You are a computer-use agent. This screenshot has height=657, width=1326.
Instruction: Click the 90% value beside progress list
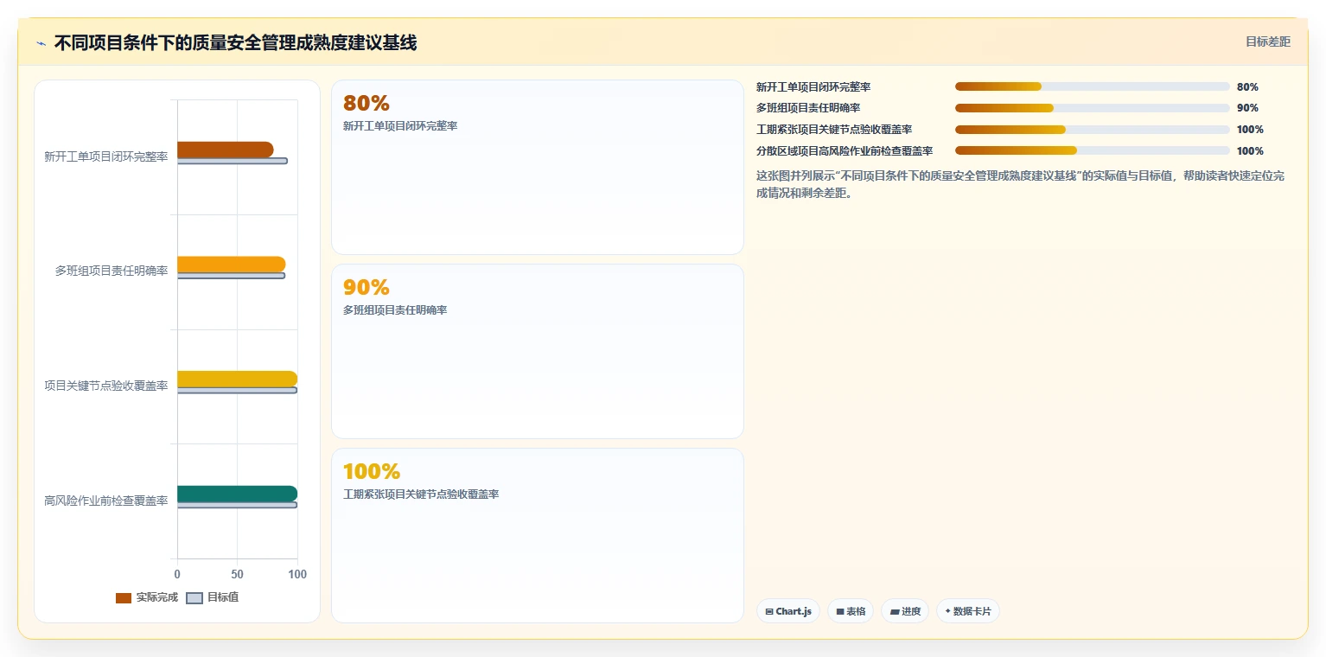[1247, 108]
